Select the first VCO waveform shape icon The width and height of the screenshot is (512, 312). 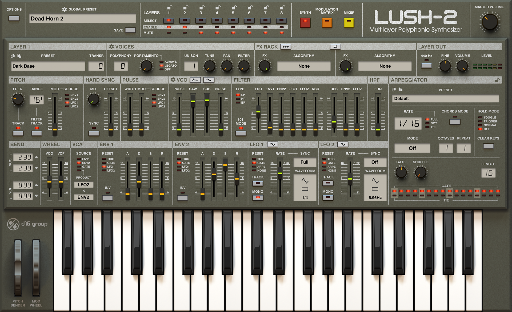coord(195,80)
